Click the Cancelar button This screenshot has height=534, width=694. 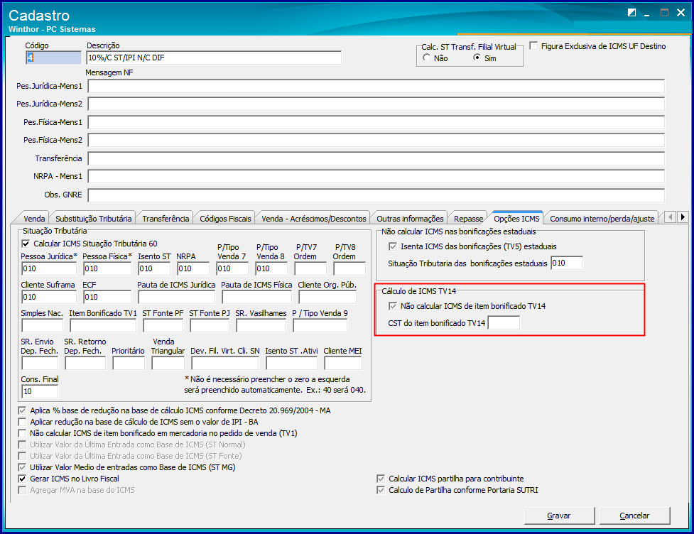634,516
